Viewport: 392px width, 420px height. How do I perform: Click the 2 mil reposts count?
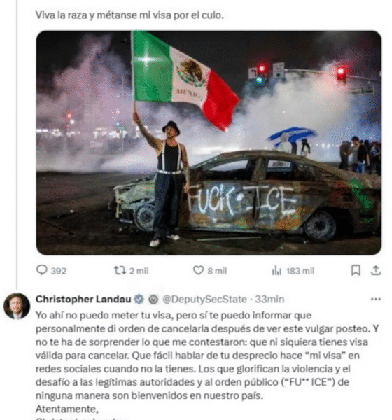point(139,271)
